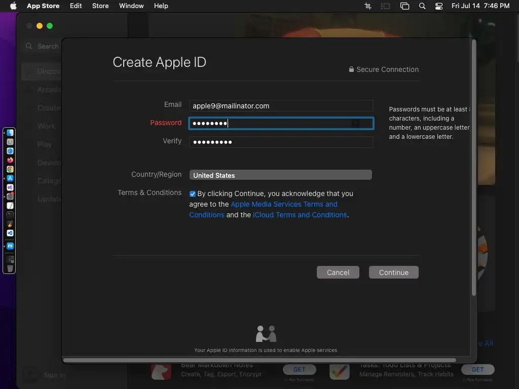Select Work in App Store sidebar
Screen dimensions: 519x389
click(x=46, y=126)
